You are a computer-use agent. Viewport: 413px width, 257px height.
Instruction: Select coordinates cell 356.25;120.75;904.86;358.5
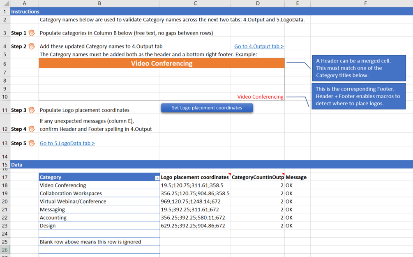pyautogui.click(x=195, y=193)
